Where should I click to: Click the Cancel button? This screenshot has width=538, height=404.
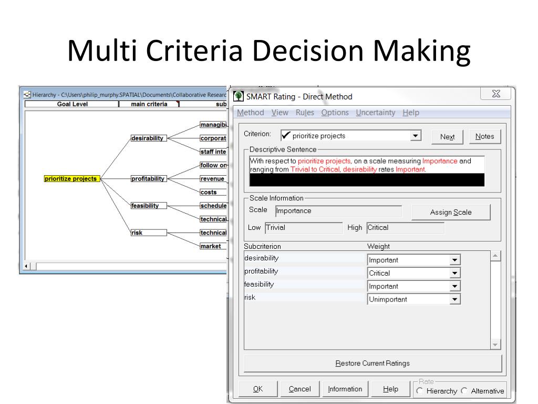click(300, 389)
